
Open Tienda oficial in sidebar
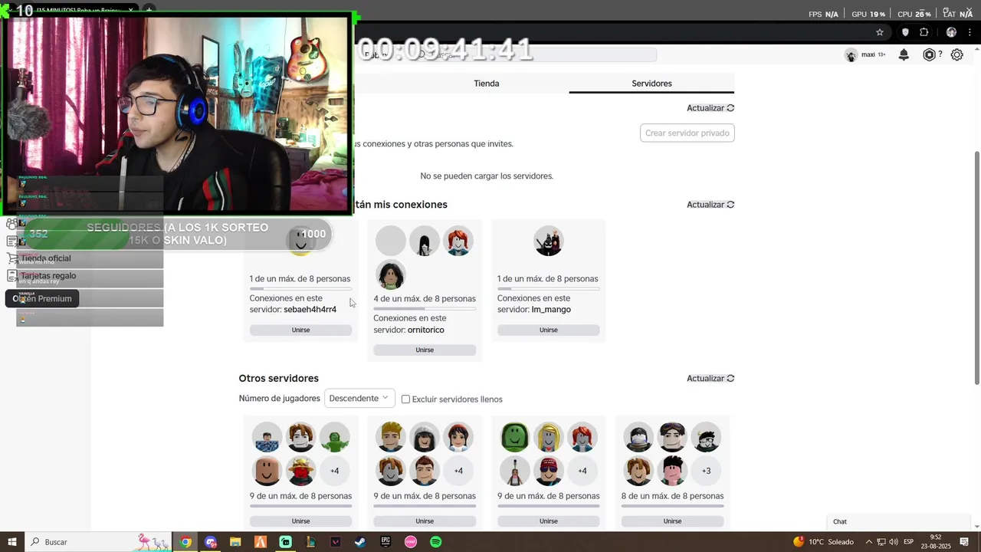[46, 258]
